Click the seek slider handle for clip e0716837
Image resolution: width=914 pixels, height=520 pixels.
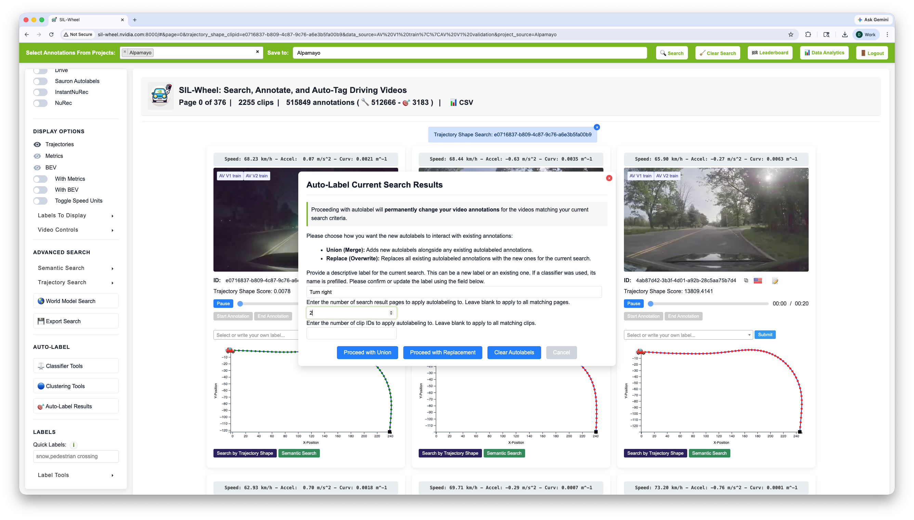pos(240,304)
